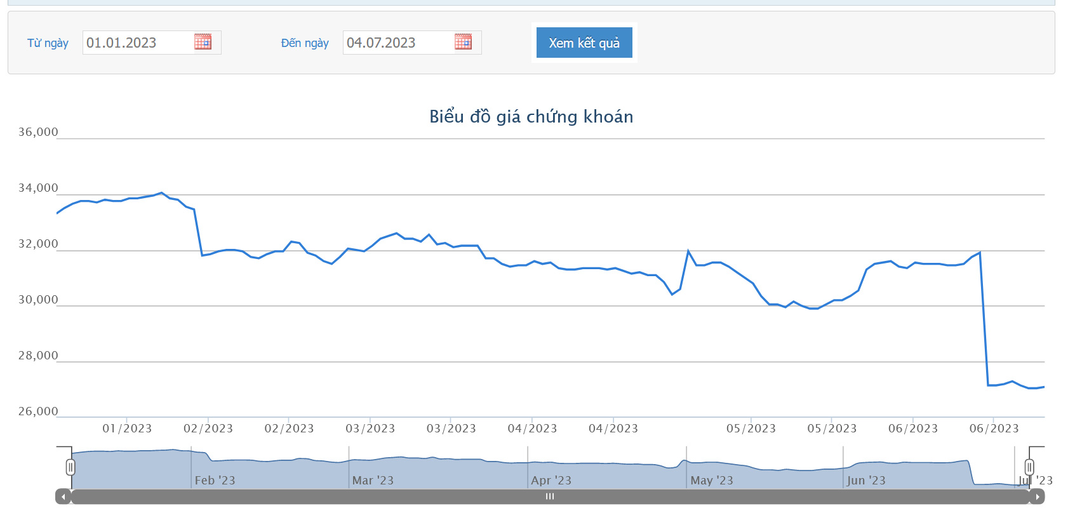Click the chart title Biểu đồ giá chứng khoán
The width and height of the screenshot is (1082, 513).
531,117
